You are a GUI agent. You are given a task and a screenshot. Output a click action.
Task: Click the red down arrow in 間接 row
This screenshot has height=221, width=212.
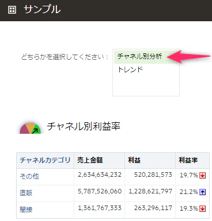(202, 208)
